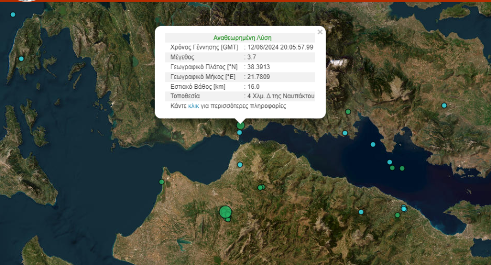Select the origin time '12/06/2024 20:05:57.99'
Image resolution: width=491 pixels, height=265 pixels.
coord(280,47)
